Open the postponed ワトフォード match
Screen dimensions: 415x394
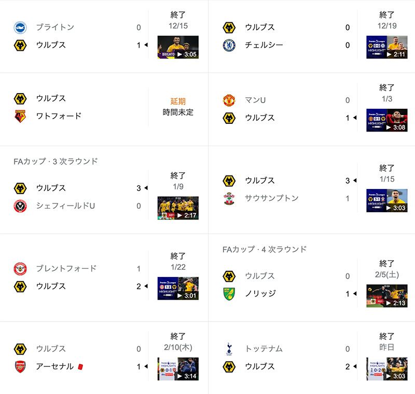(x=104, y=107)
